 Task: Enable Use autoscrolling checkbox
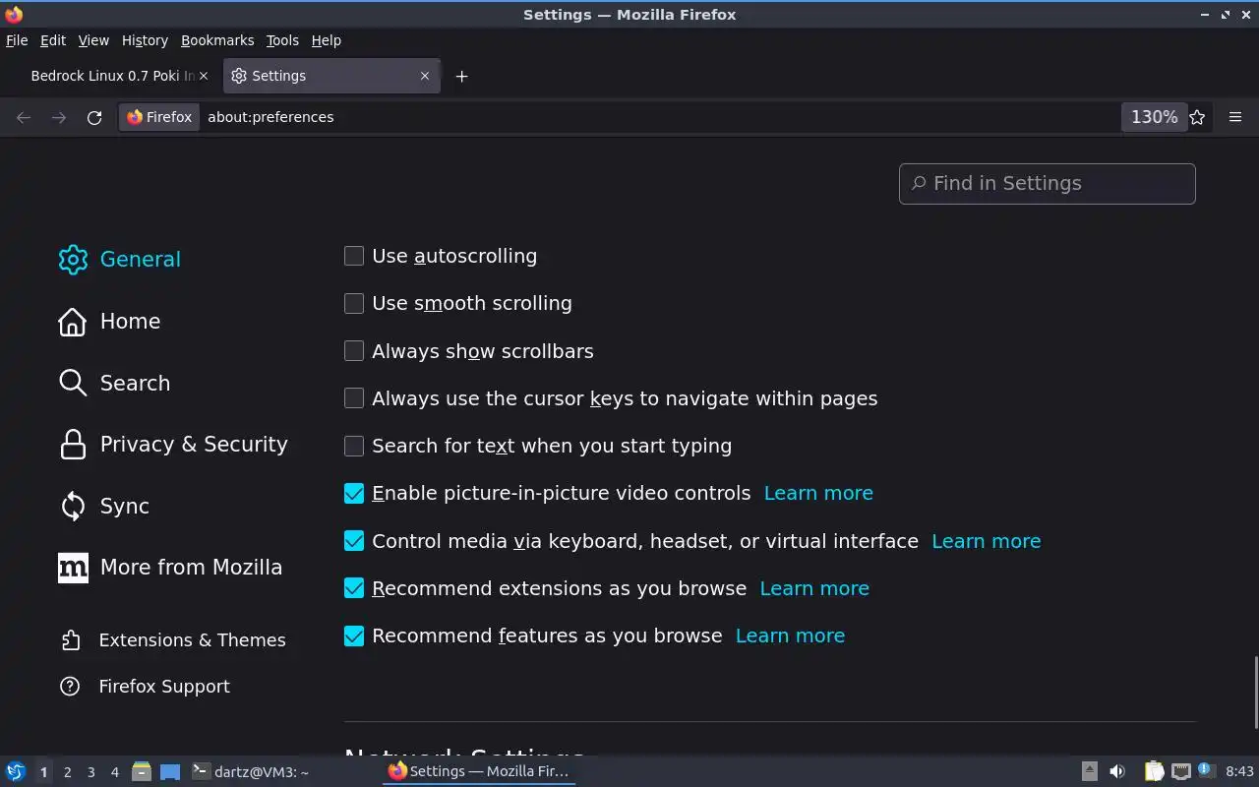tap(354, 256)
